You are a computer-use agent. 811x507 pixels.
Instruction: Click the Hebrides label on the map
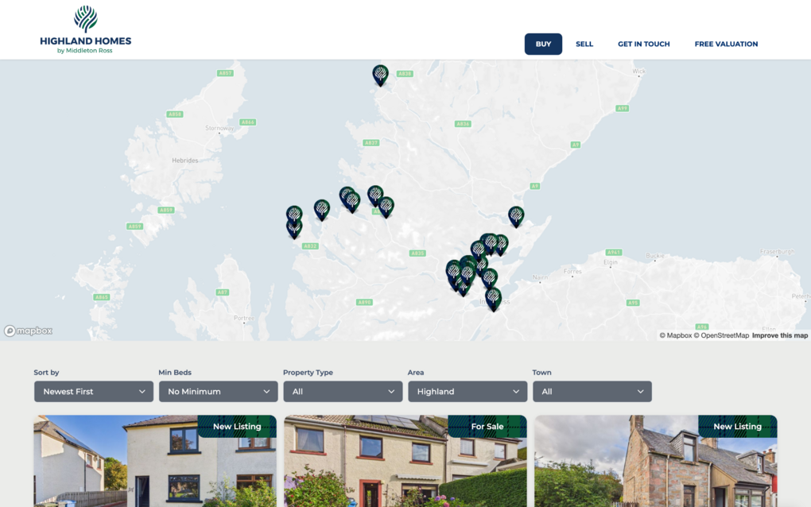[184, 161]
